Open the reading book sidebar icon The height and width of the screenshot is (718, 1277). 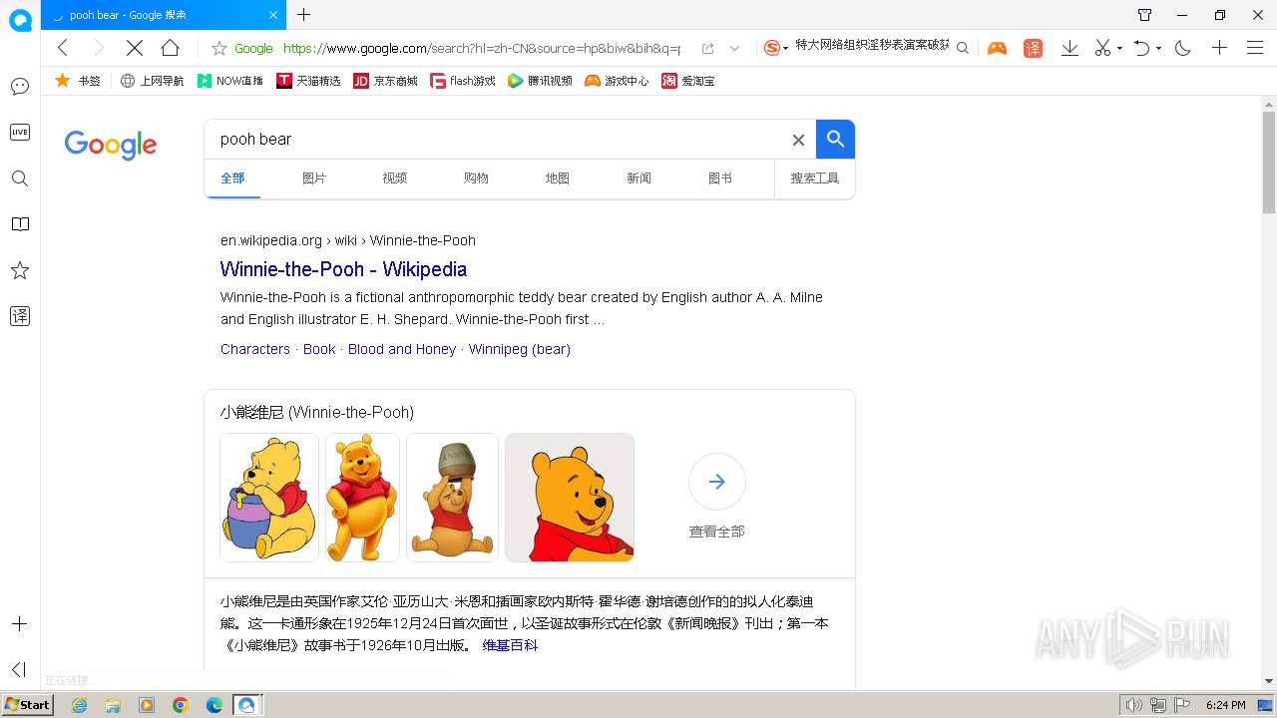[x=20, y=224]
